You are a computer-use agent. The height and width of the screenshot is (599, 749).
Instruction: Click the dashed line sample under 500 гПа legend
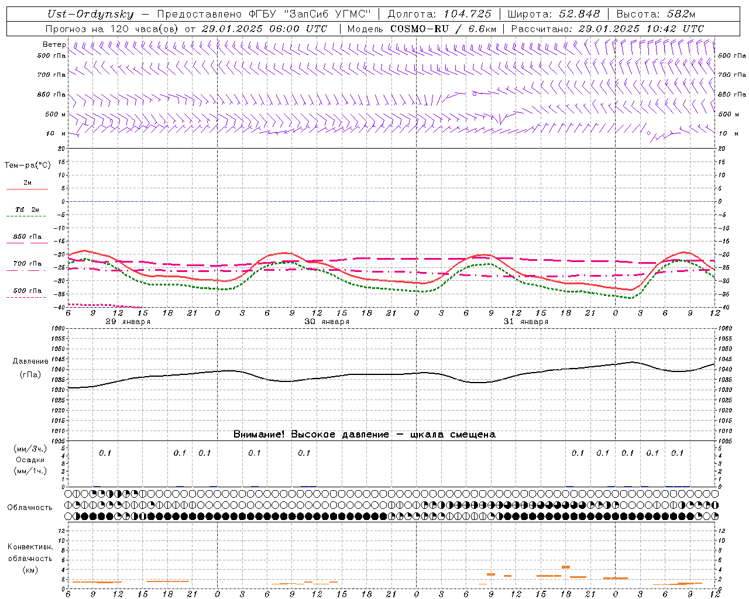(26, 297)
